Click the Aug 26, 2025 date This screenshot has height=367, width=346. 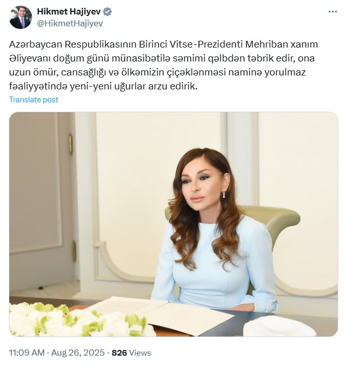click(78, 353)
